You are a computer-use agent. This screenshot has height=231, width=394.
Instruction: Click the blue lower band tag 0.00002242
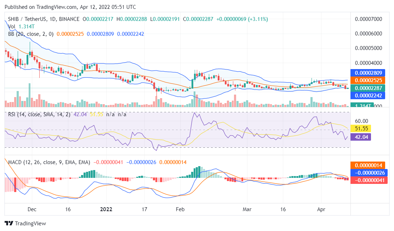[369, 95]
